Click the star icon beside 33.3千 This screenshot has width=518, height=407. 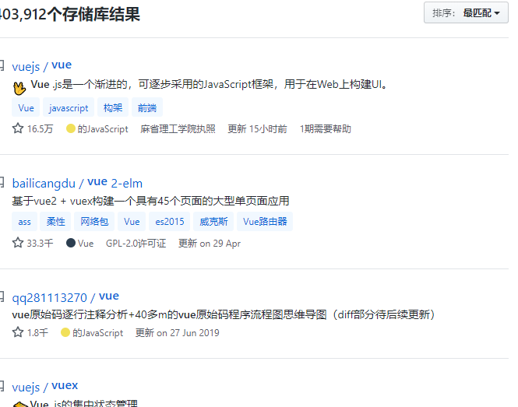tap(18, 243)
